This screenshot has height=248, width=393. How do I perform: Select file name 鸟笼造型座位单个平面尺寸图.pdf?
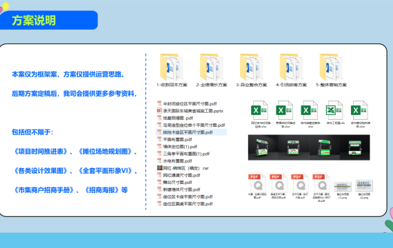tap(194, 125)
